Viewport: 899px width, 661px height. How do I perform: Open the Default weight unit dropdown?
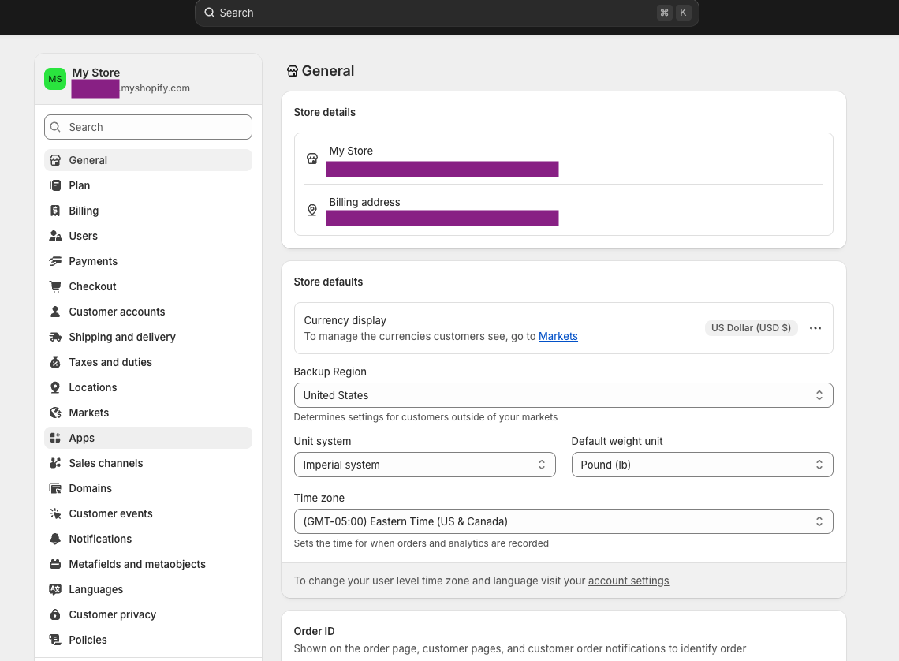coord(702,465)
